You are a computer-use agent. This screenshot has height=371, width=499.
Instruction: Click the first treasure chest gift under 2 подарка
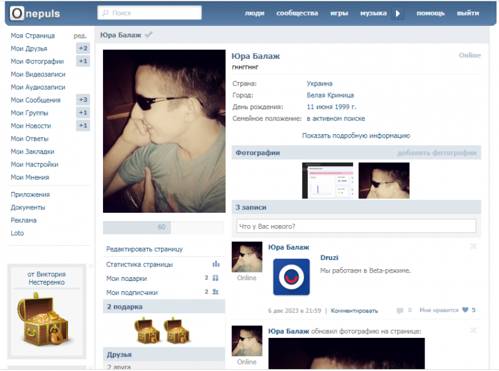(147, 331)
